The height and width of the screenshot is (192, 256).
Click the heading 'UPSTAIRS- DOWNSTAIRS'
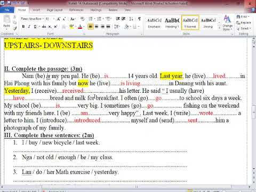click(x=49, y=45)
